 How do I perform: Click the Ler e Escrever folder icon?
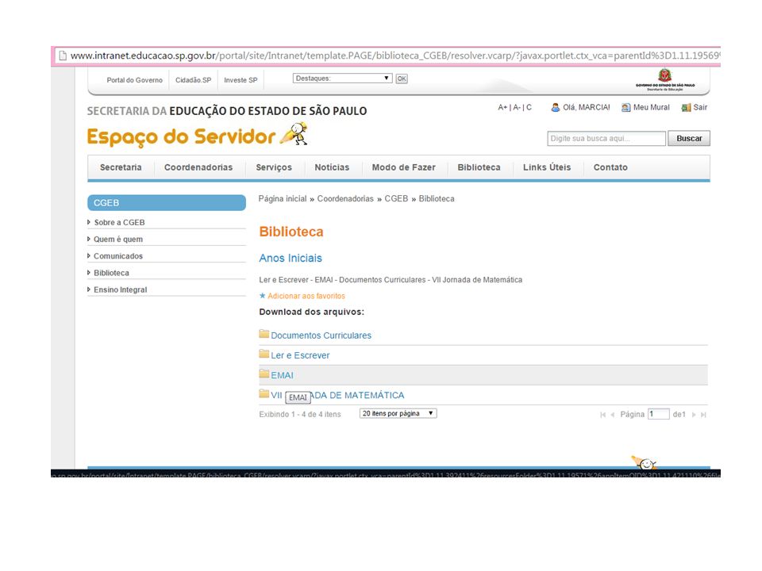pyautogui.click(x=264, y=354)
